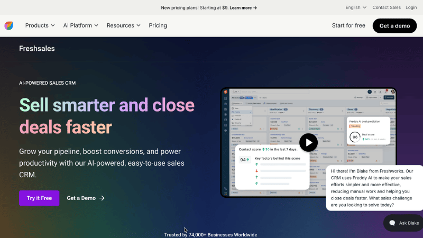423x238 pixels.
Task: Expand the Products menu
Action: [x=40, y=25]
